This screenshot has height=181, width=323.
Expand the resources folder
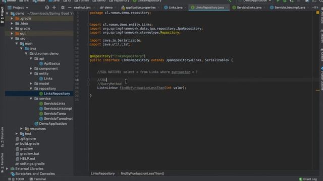(21, 129)
